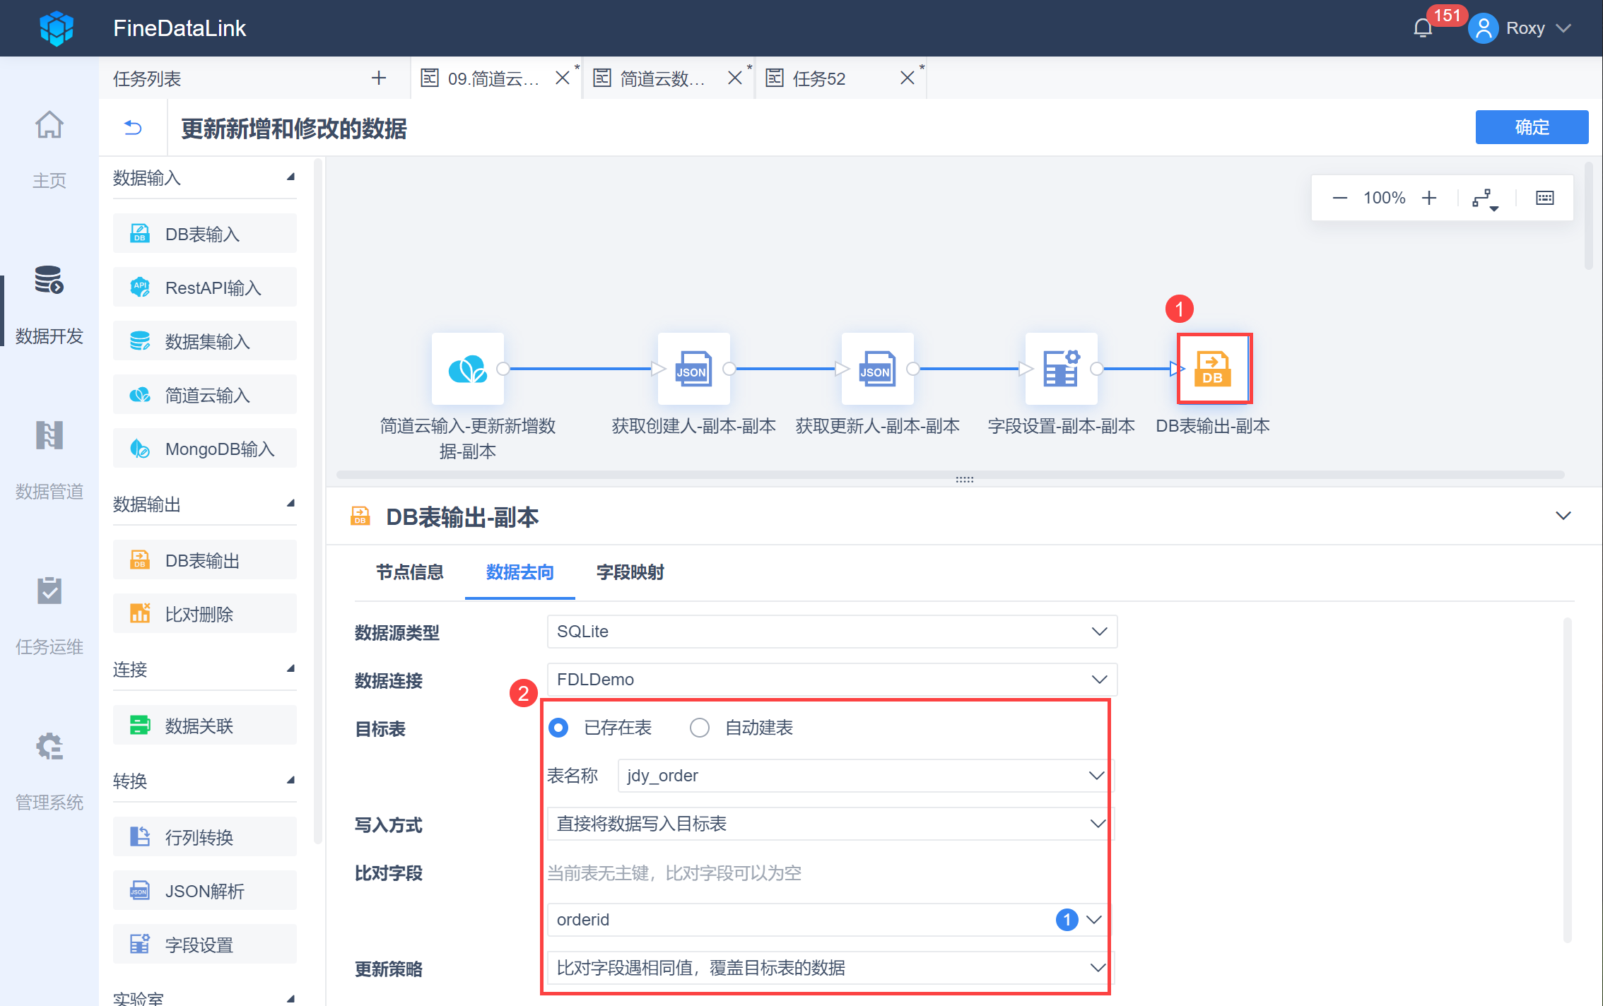Close the 任务52 tab

click(908, 78)
